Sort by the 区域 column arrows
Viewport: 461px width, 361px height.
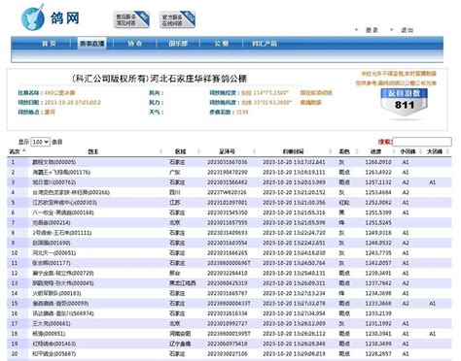tap(198, 151)
